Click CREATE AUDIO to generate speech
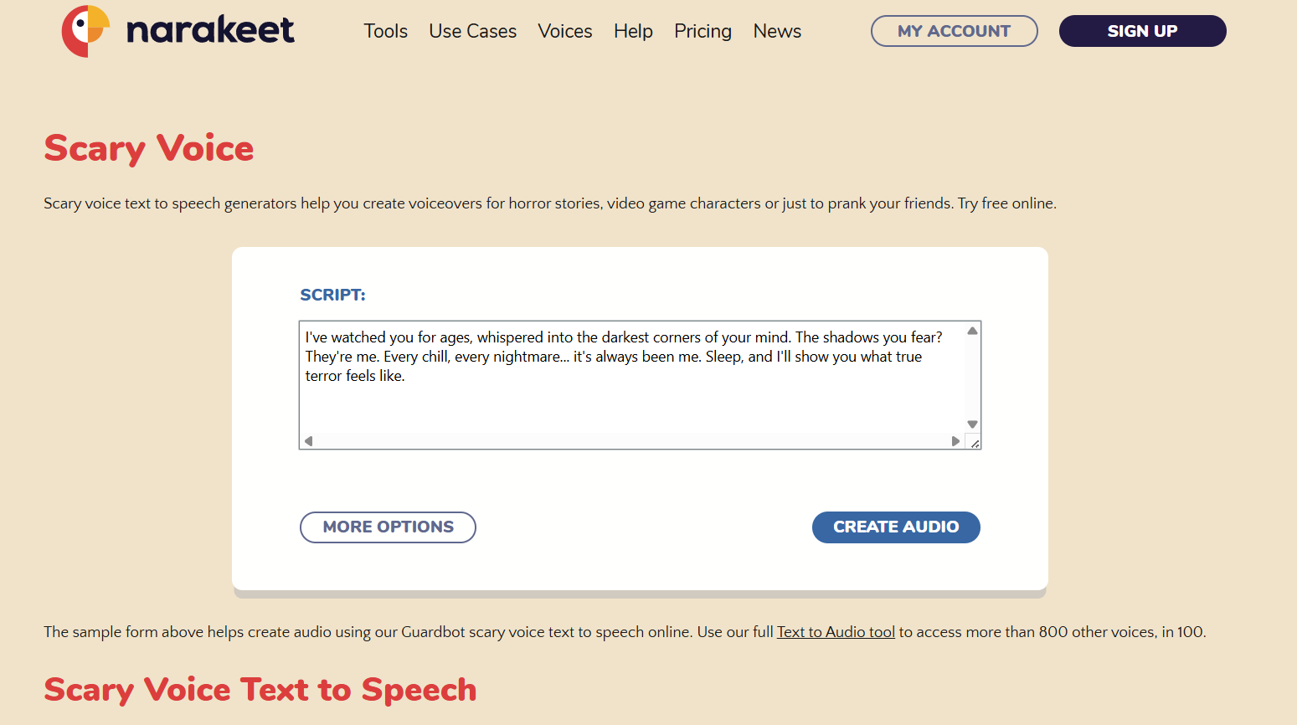The width and height of the screenshot is (1297, 725). (x=896, y=527)
